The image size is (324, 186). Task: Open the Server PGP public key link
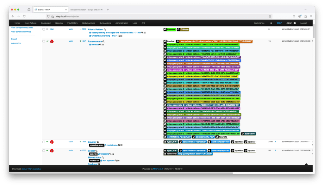pos(32,169)
